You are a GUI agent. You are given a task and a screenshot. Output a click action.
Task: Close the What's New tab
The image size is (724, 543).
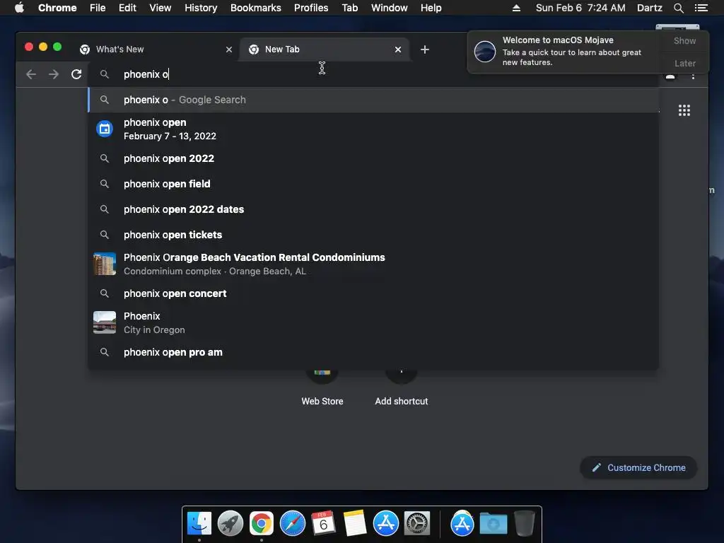[x=229, y=49]
